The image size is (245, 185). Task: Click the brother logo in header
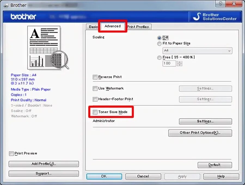point(23,17)
